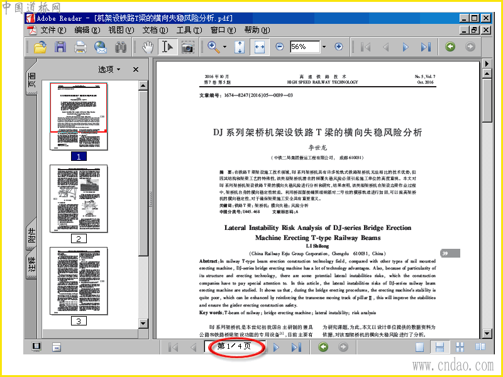Image resolution: width=503 pixels, height=377 pixels.
Task: Go to previous page in top toolbar
Action: [386, 47]
